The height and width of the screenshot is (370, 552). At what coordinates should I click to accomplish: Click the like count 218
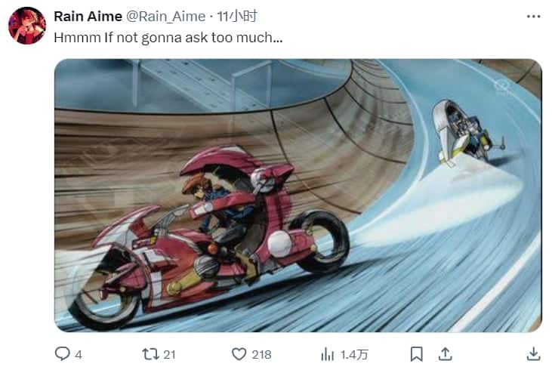point(261,354)
